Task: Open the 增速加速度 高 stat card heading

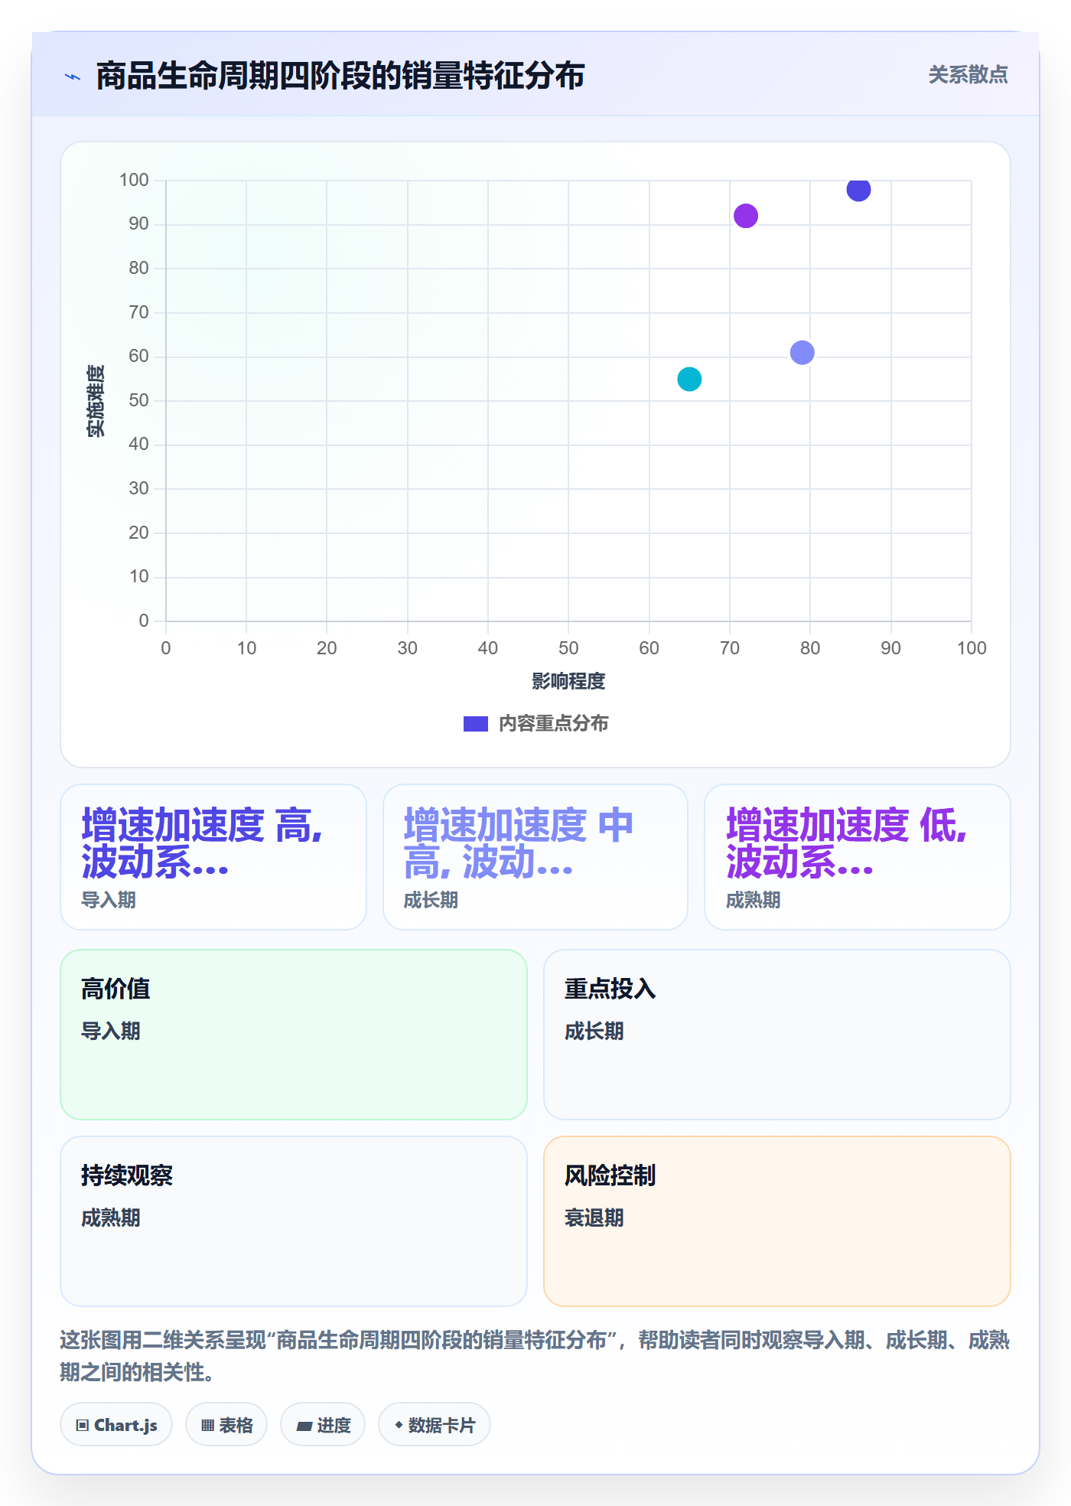Action: coord(202,843)
